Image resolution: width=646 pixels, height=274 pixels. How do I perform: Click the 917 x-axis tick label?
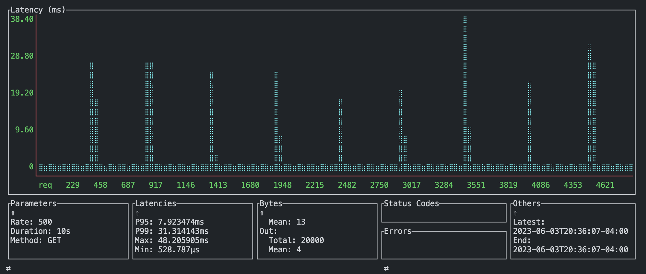tap(156, 185)
